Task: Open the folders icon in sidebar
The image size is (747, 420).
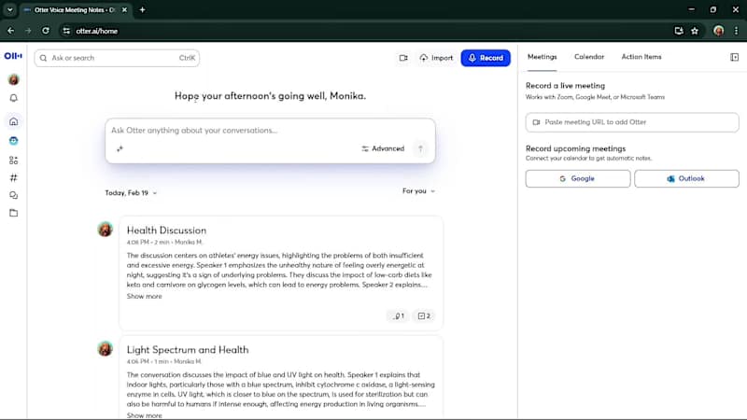Action: [x=13, y=213]
